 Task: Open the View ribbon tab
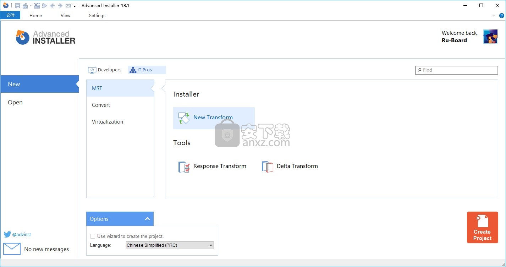coord(65,15)
